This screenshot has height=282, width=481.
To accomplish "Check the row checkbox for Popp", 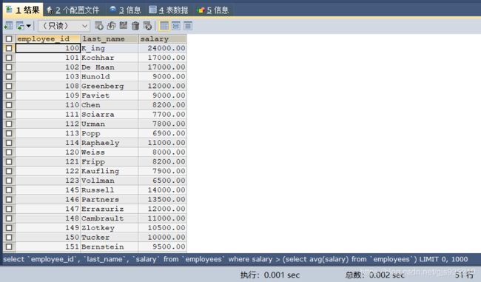I will (9, 133).
